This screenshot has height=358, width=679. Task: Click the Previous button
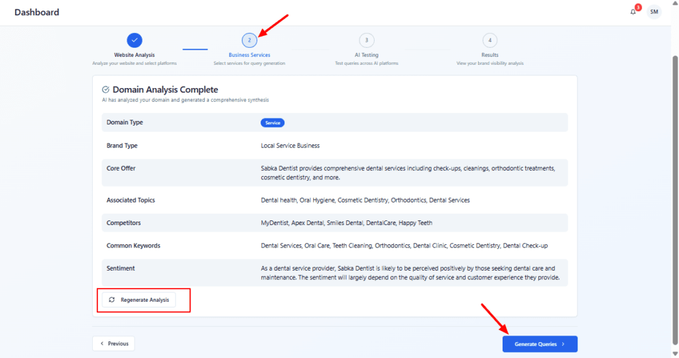113,343
